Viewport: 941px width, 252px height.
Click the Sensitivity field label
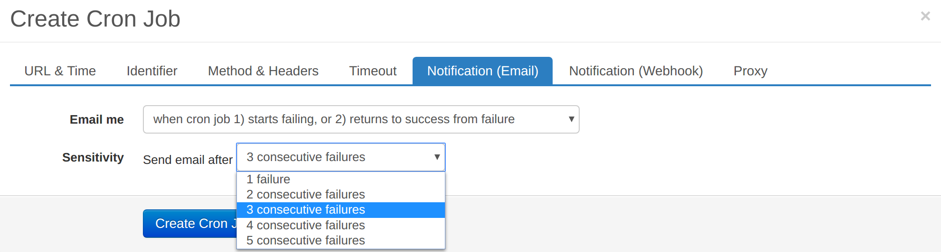93,158
